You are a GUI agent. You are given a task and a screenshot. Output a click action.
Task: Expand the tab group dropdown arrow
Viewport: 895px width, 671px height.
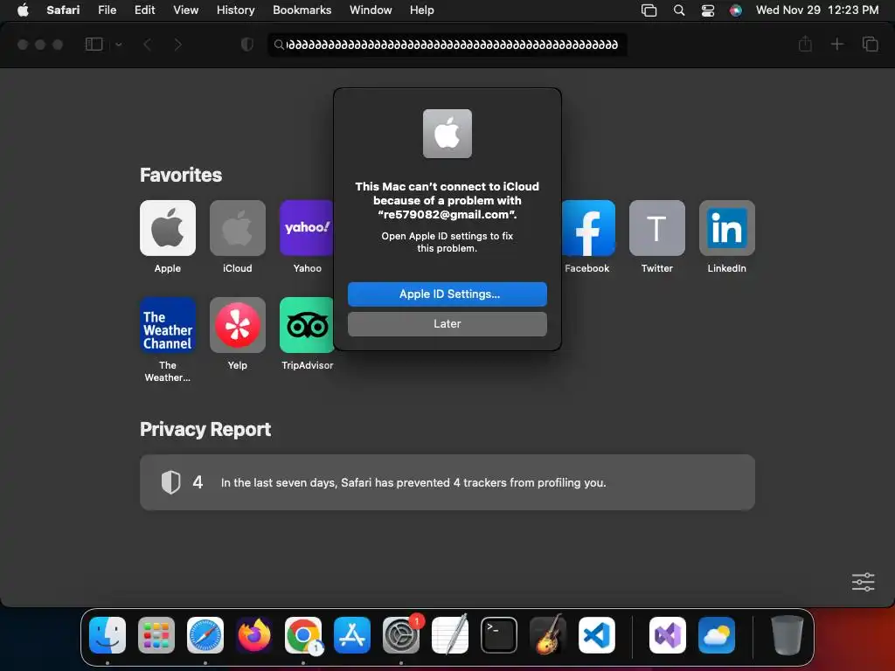click(119, 44)
